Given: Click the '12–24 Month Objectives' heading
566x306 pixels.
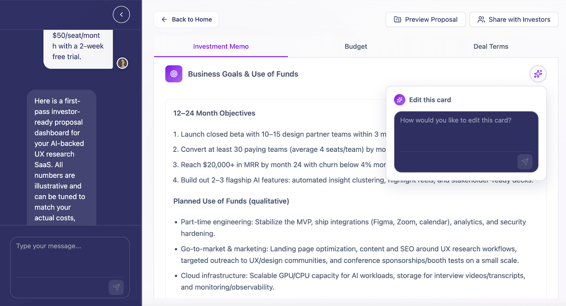Looking at the screenshot, I should pyautogui.click(x=214, y=113).
